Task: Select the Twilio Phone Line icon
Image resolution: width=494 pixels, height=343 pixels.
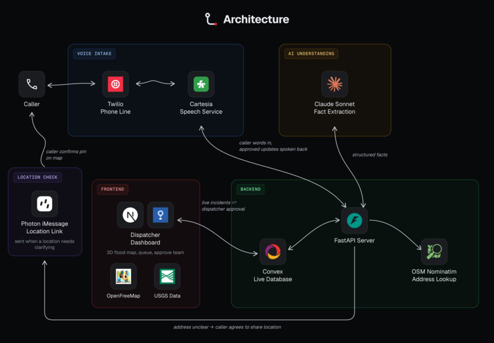Action: [115, 84]
